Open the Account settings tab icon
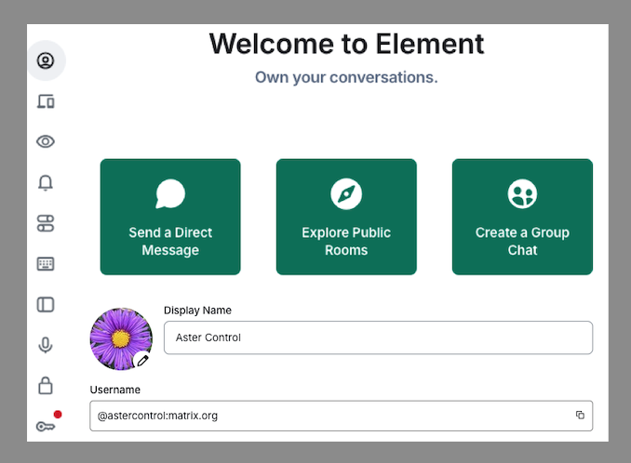The image size is (631, 463). click(46, 60)
